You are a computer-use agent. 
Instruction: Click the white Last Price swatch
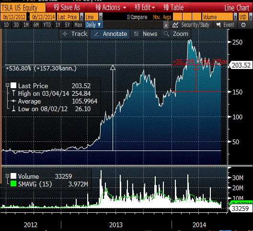(13, 85)
